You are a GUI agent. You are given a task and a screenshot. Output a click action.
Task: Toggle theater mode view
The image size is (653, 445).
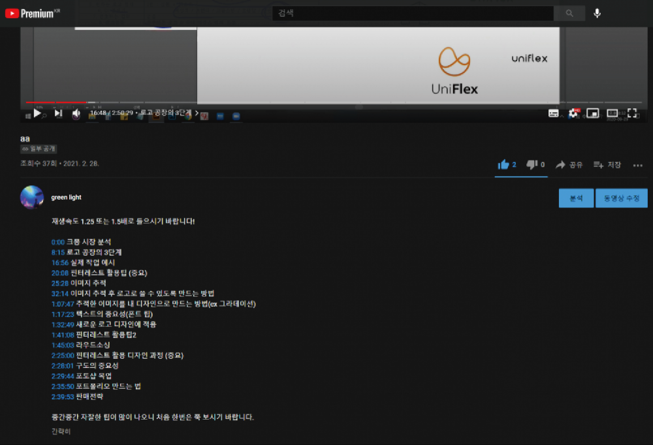pyautogui.click(x=613, y=114)
